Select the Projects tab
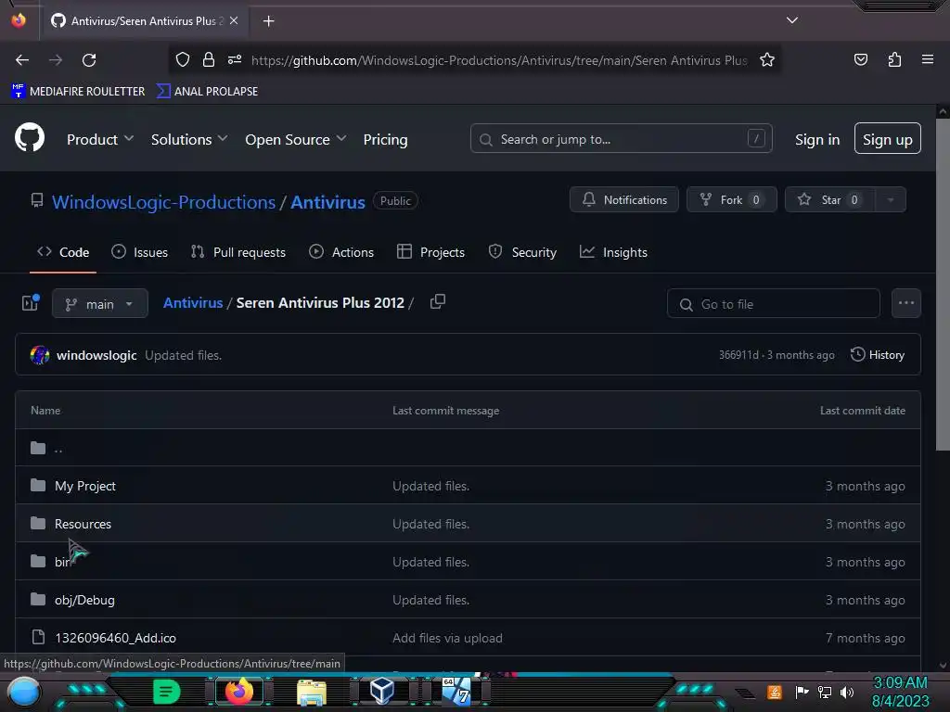This screenshot has height=712, width=950. [430, 252]
